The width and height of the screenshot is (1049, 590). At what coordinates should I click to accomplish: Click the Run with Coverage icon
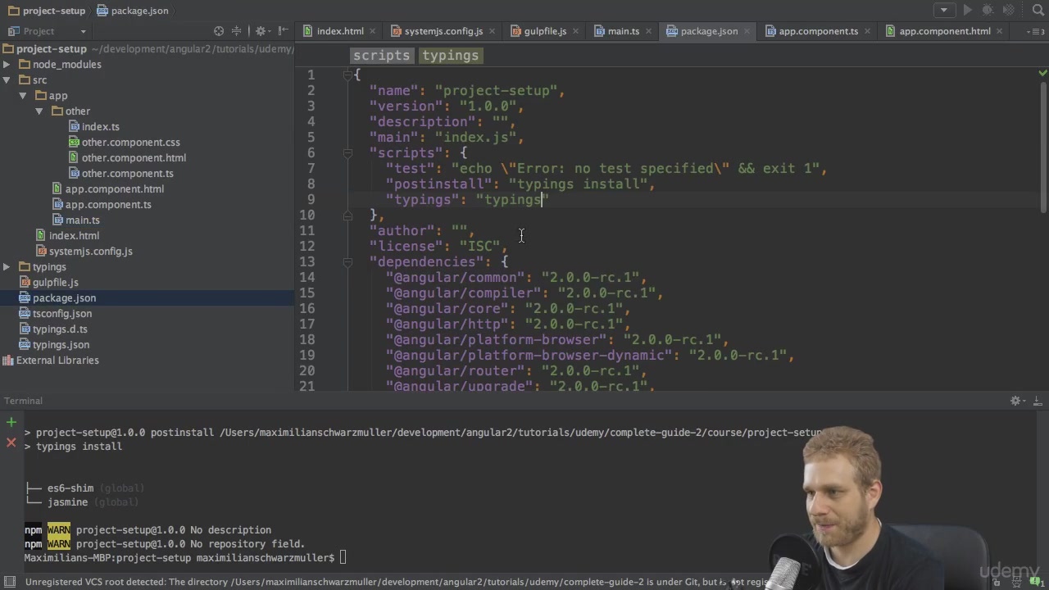[x=1009, y=11]
